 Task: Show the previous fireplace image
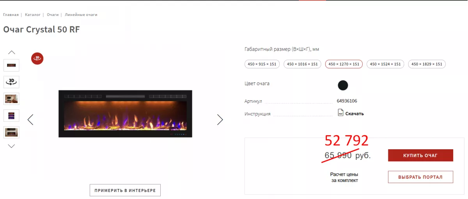pos(30,120)
